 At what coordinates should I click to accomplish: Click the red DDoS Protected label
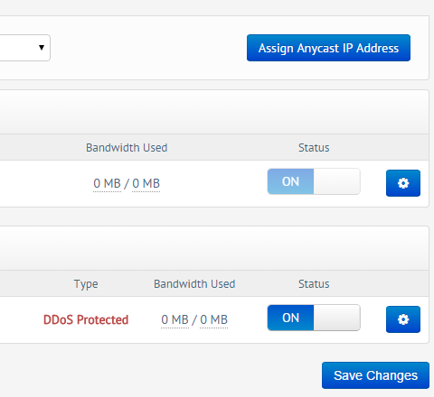coord(86,319)
